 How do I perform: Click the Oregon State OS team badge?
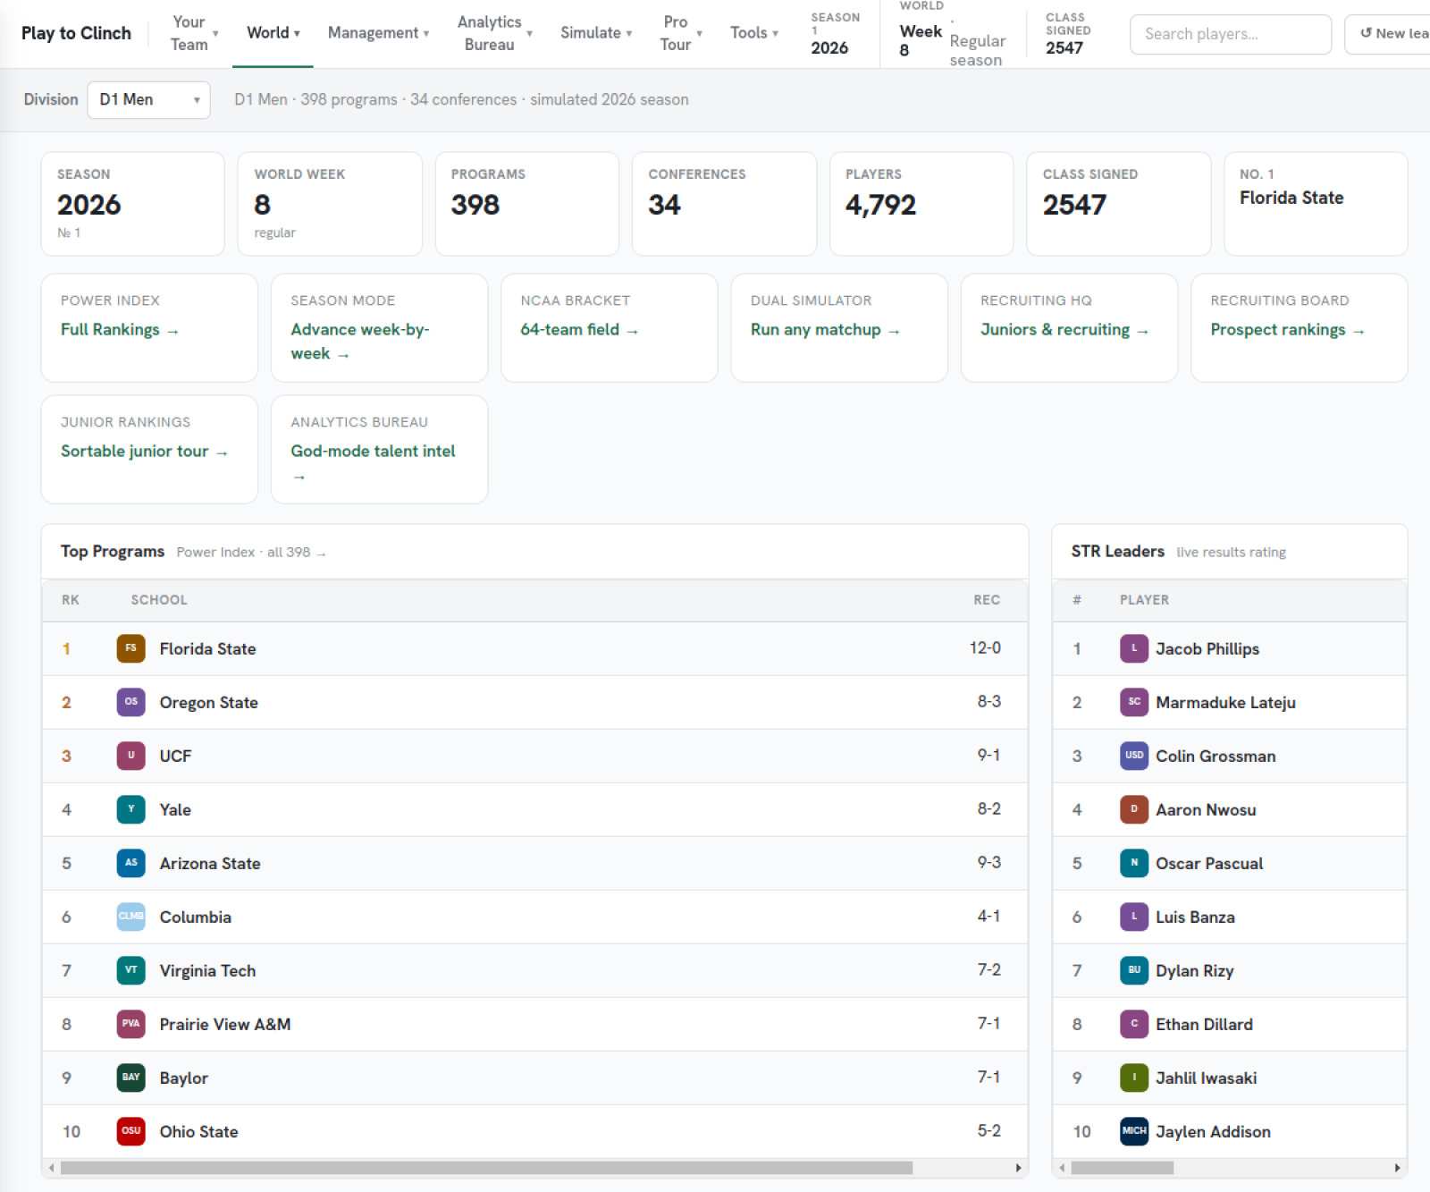pyautogui.click(x=130, y=702)
